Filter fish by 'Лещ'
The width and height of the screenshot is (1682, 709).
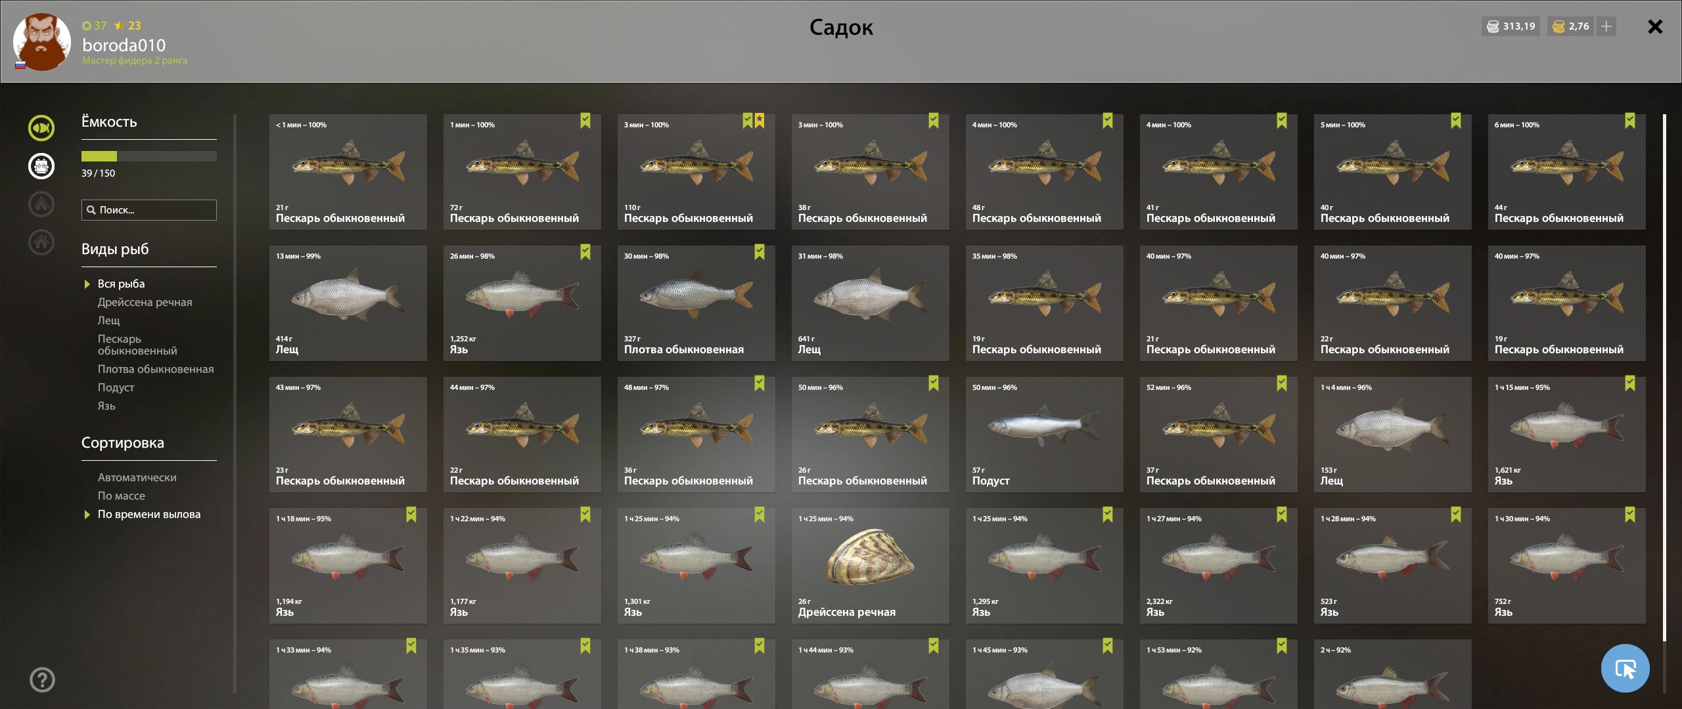click(x=109, y=320)
